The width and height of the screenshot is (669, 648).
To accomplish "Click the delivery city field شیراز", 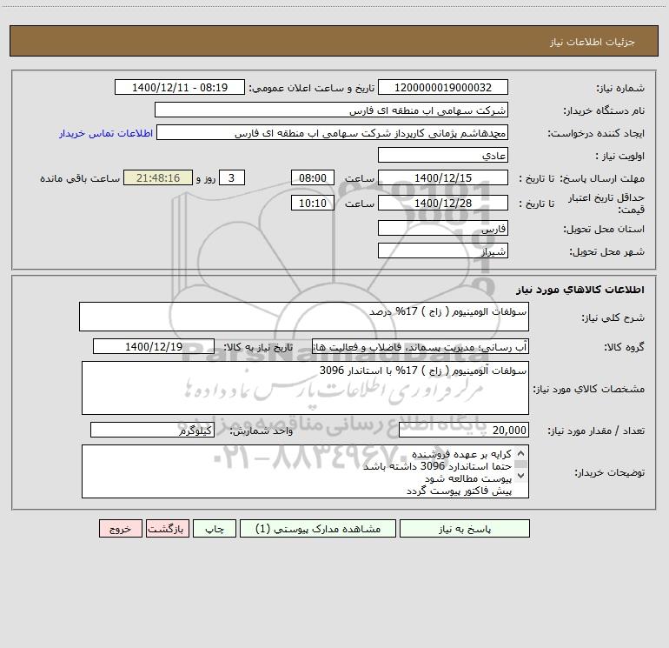I will point(443,251).
